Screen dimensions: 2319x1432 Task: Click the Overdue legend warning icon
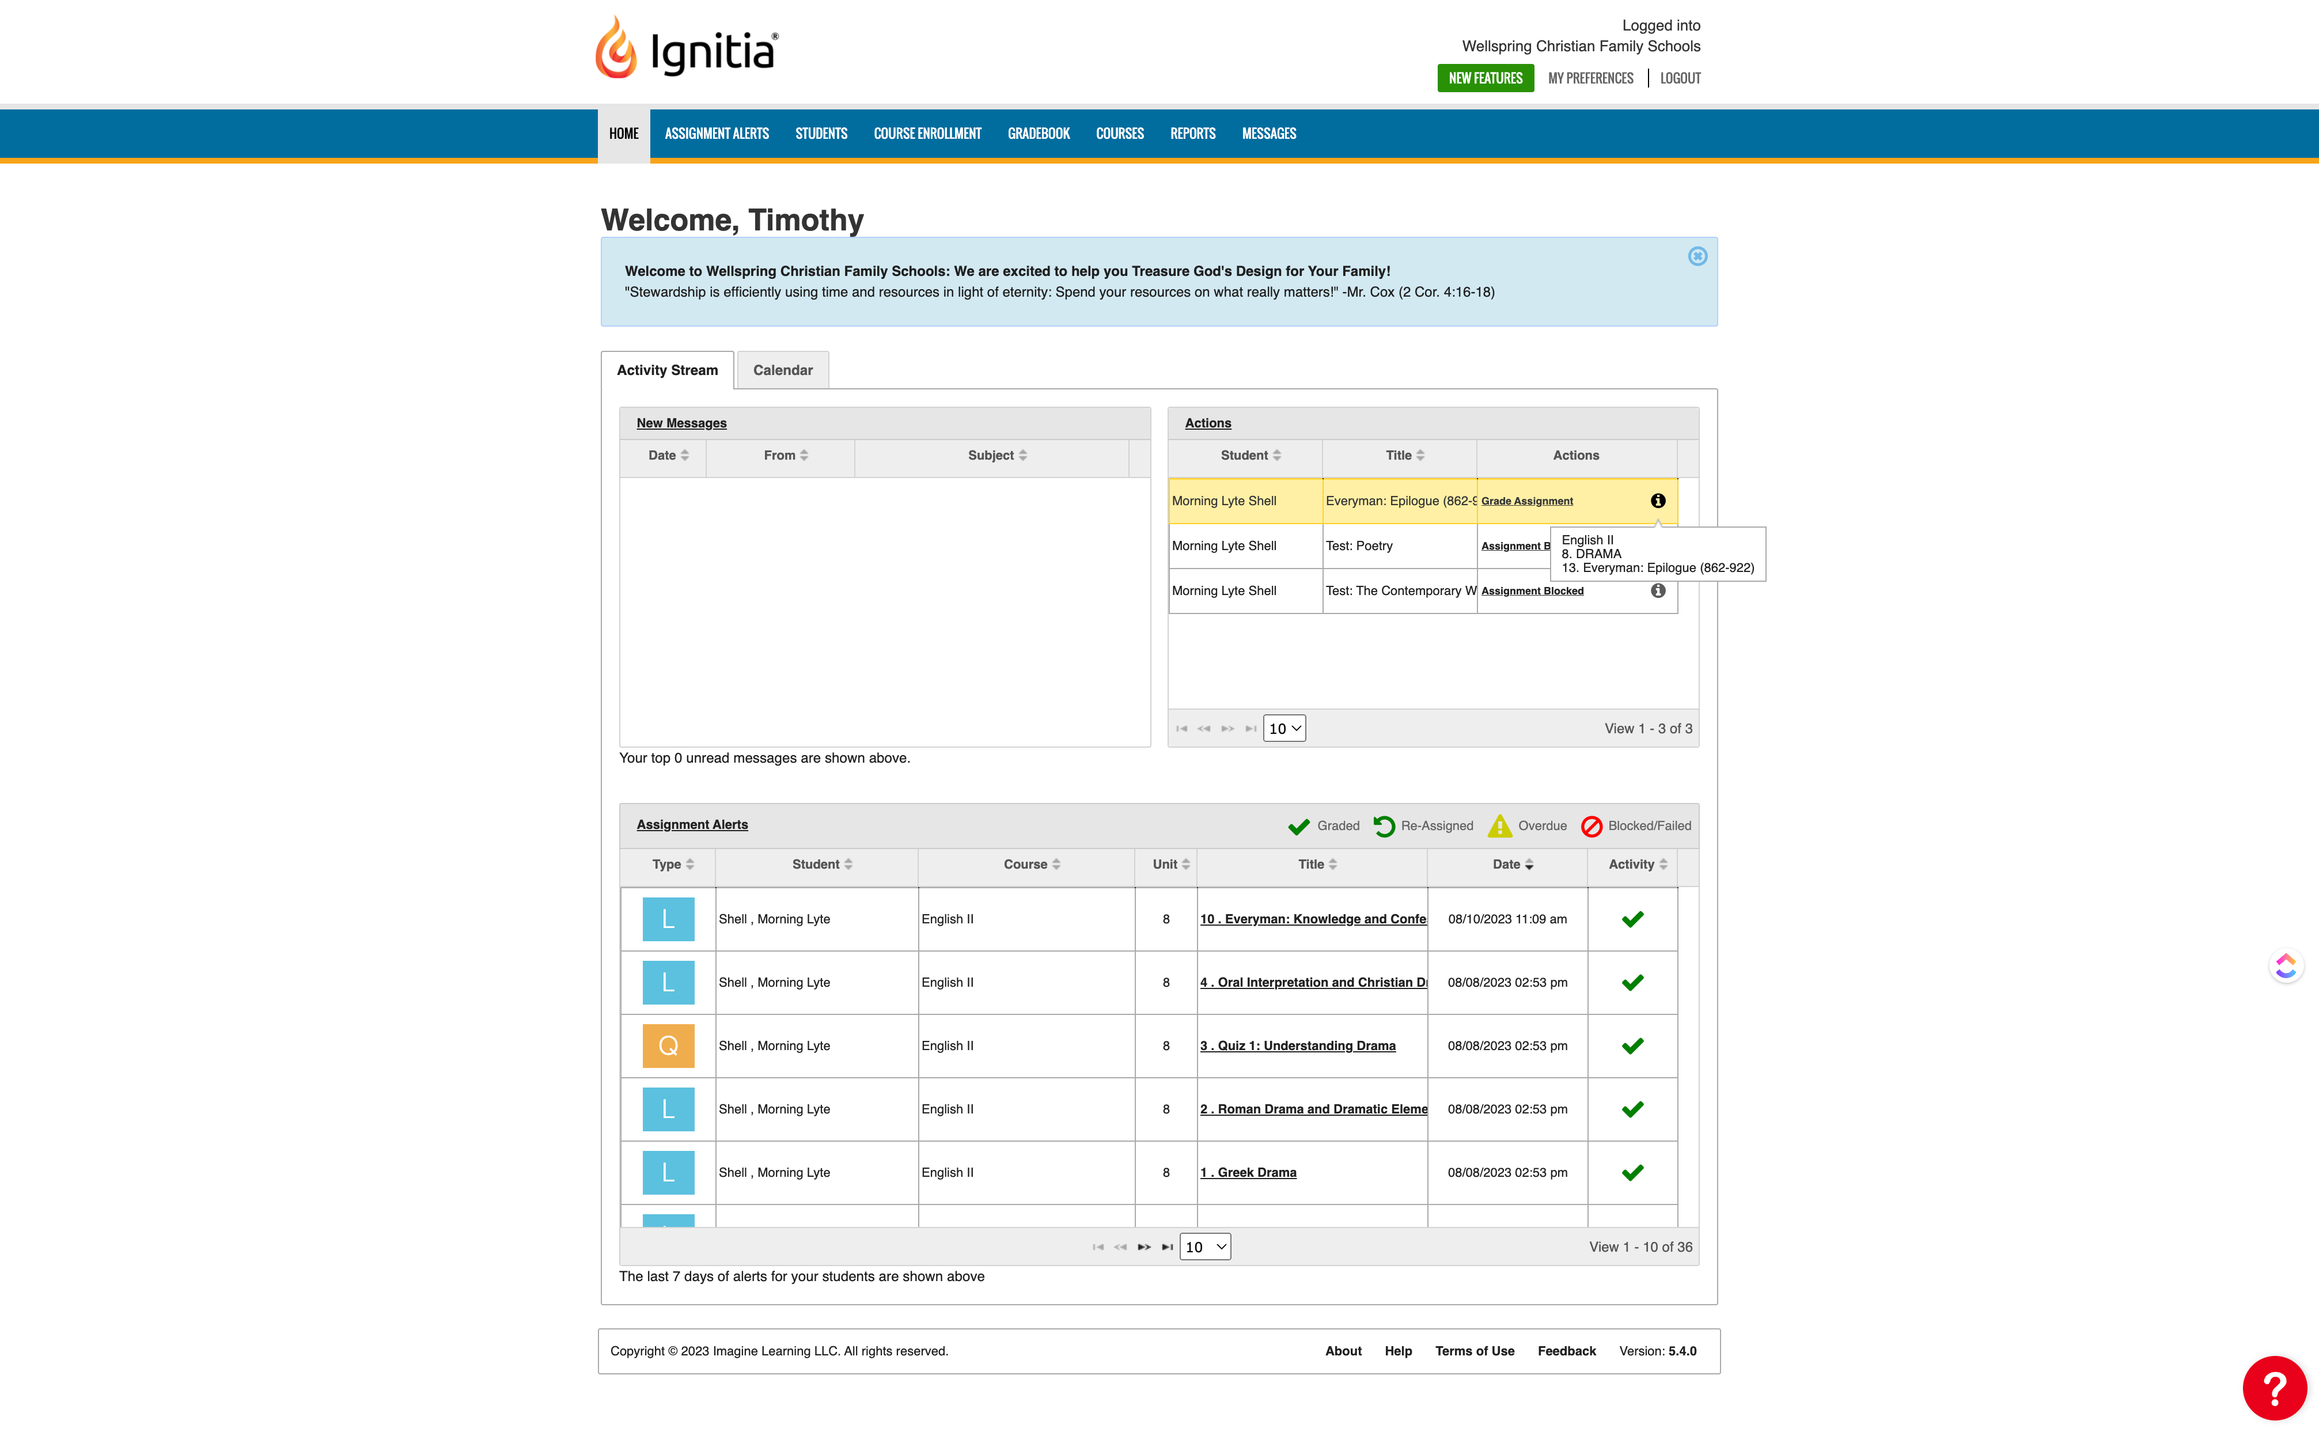pyautogui.click(x=1500, y=826)
